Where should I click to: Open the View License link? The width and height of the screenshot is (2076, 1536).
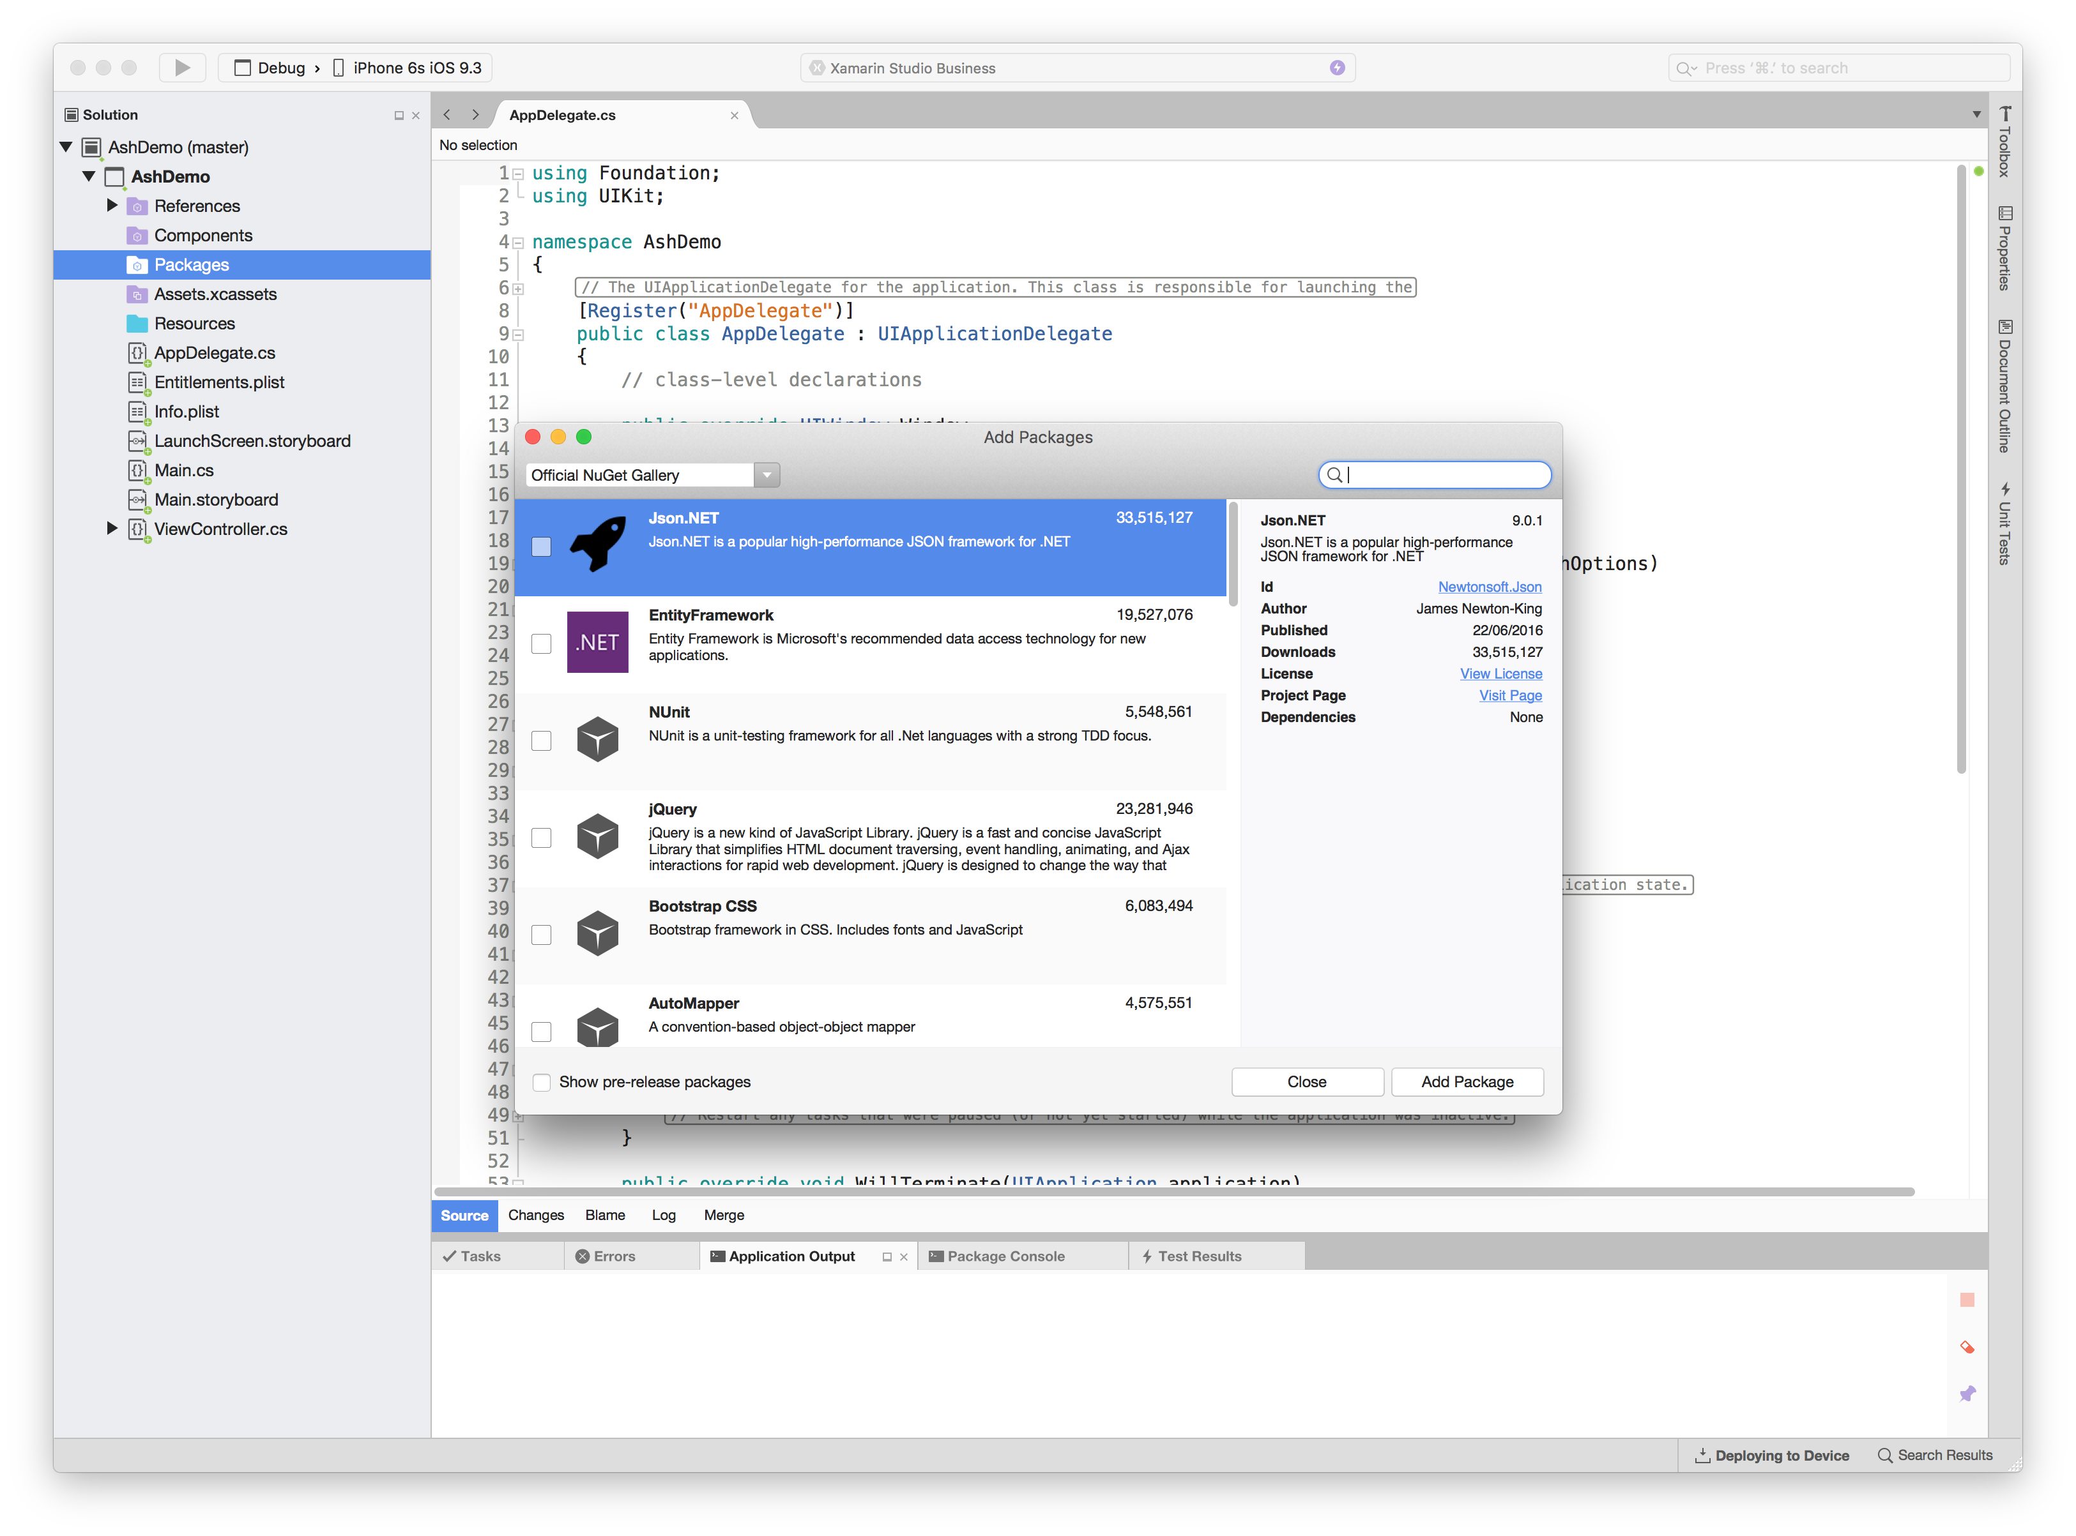coord(1500,674)
